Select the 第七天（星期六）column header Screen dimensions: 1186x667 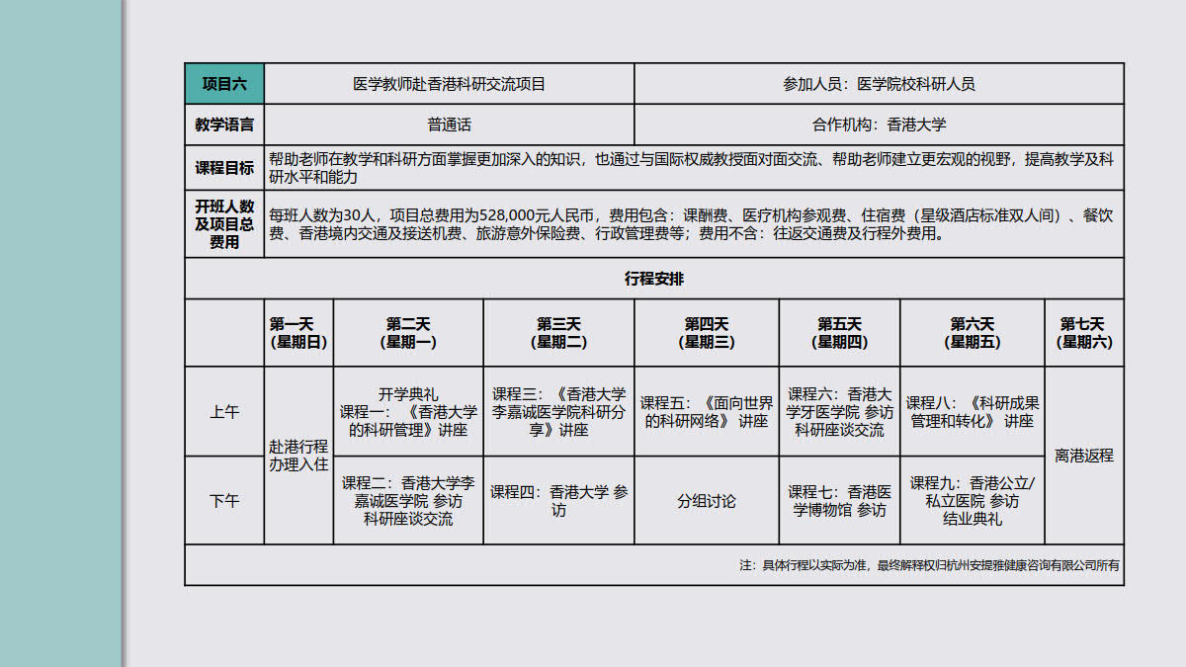click(1084, 333)
